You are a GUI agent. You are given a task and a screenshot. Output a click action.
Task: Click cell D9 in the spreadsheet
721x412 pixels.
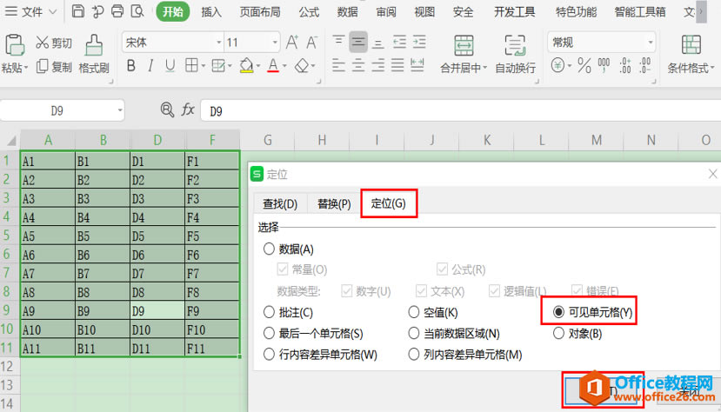[157, 310]
